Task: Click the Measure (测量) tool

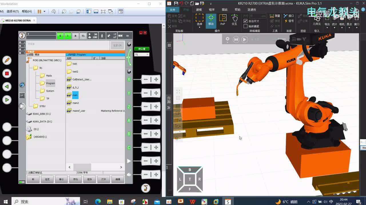Action: click(274, 16)
